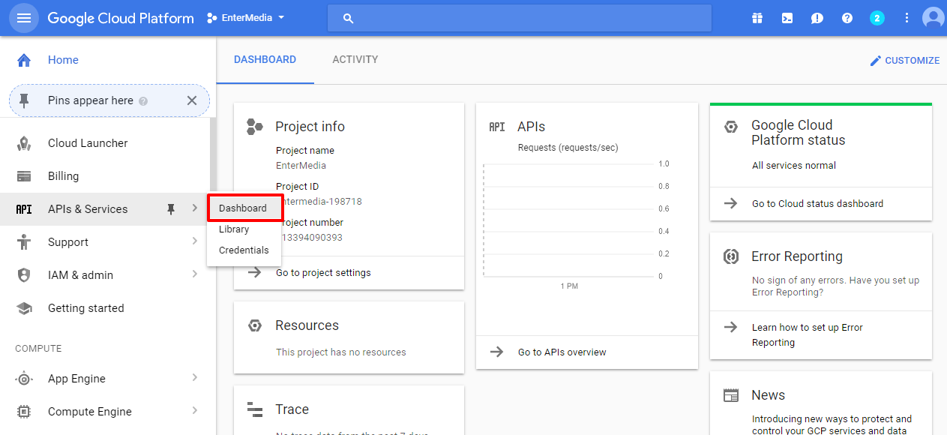This screenshot has height=435, width=947.
Task: Click the App Engine icon
Action: (24, 379)
